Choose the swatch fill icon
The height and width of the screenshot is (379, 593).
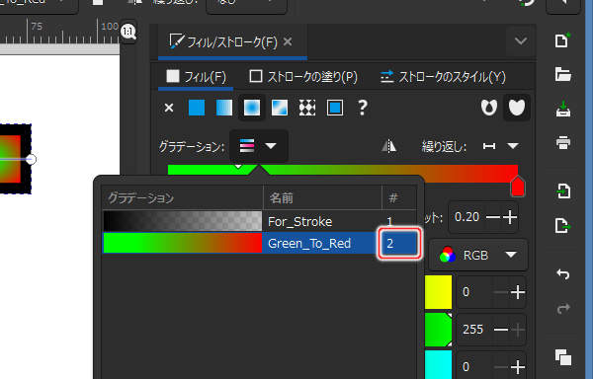click(335, 108)
